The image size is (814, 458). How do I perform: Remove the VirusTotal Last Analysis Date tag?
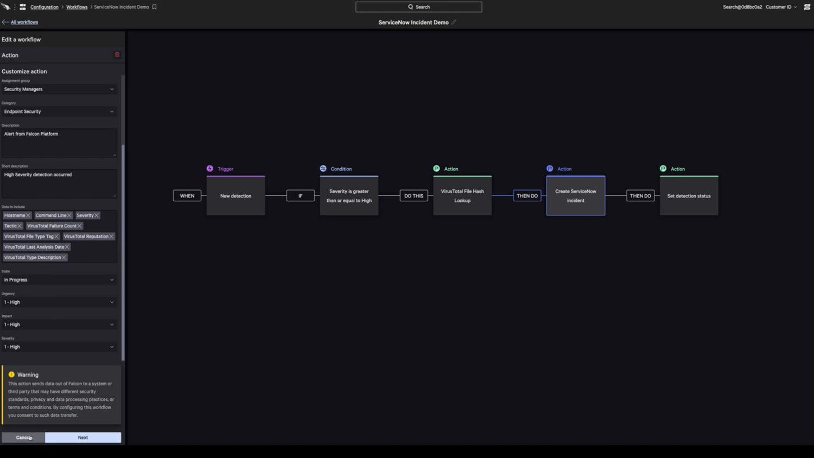tap(67, 247)
